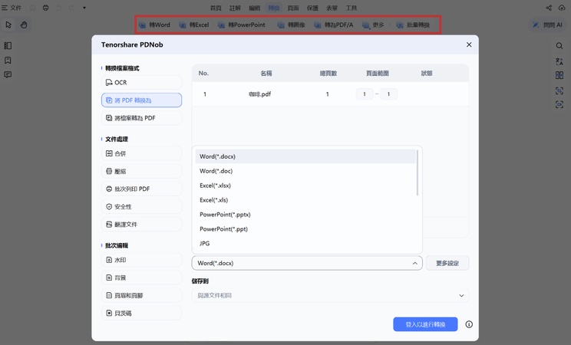Select 貝茨碼 in sidebar
Image resolution: width=571 pixels, height=345 pixels.
[x=141, y=313]
